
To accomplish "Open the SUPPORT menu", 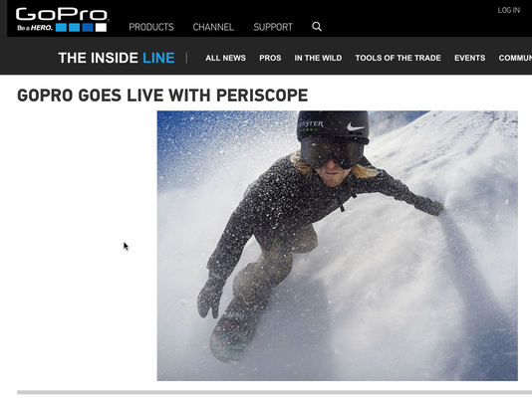I will 273,27.
